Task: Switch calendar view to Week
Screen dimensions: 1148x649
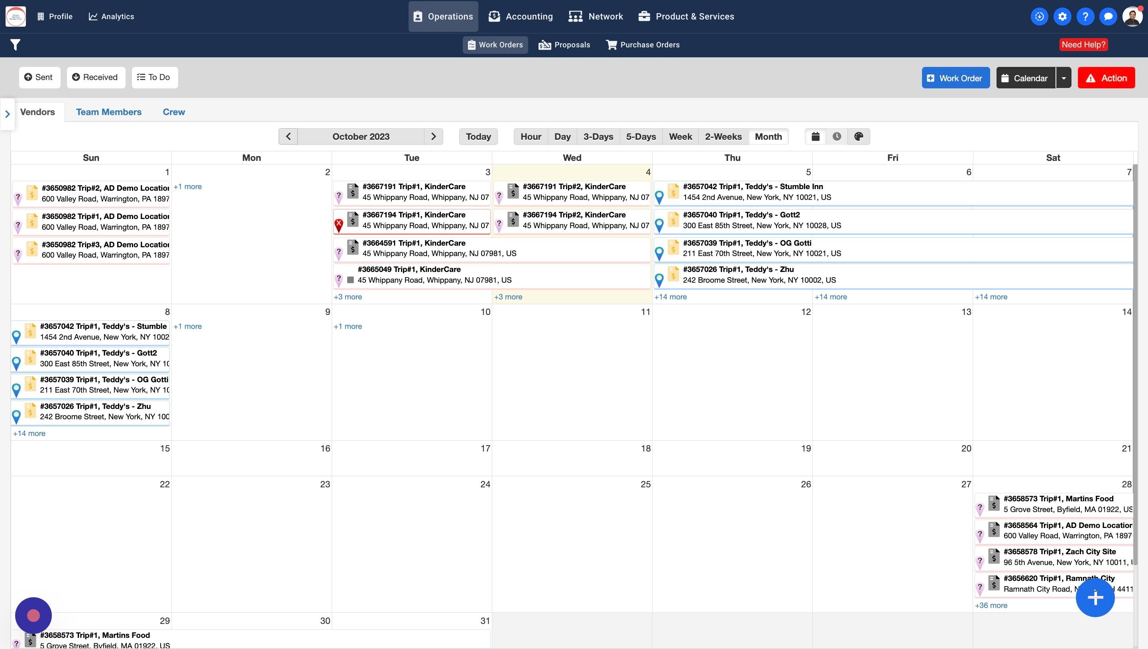Action: pos(680,137)
